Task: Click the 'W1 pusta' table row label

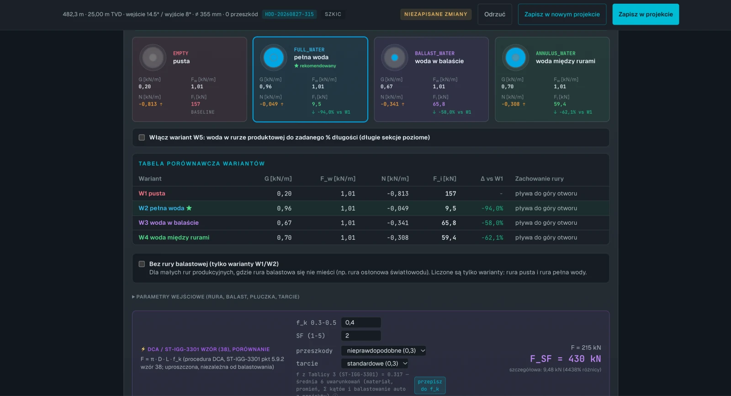Action: pyautogui.click(x=152, y=194)
